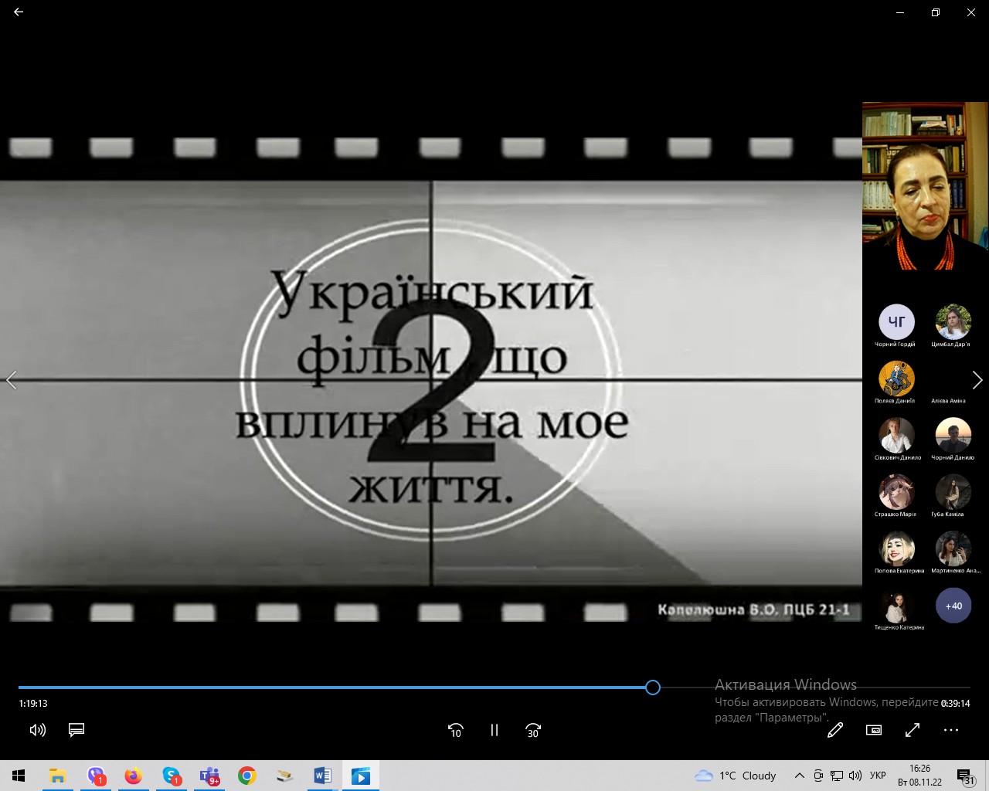Click the back arrow in title bar
Viewport: 989px width, 791px height.
pos(19,12)
